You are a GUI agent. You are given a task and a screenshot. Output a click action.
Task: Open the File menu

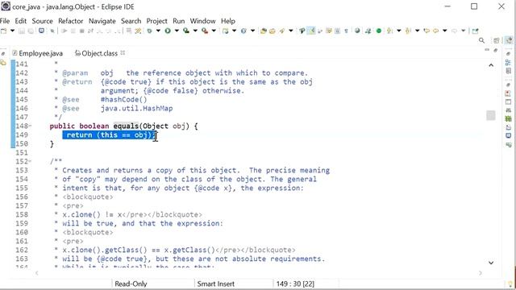click(5, 21)
